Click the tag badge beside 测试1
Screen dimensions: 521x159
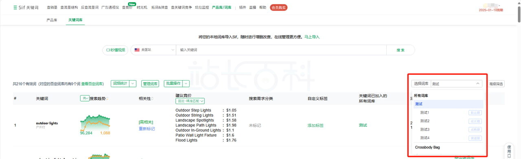point(475,113)
